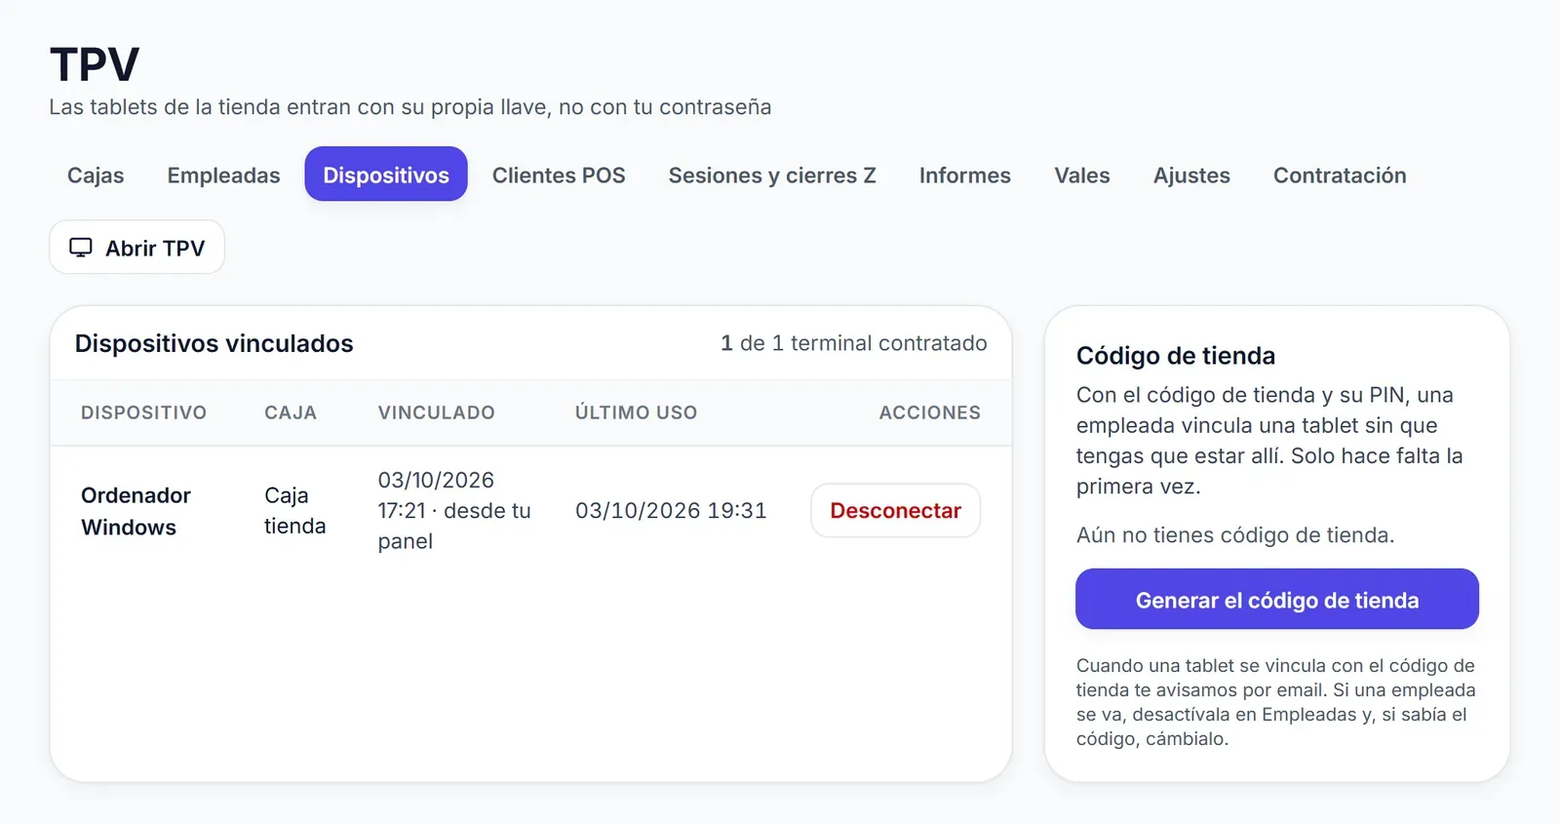This screenshot has height=824, width=1560.
Task: Select the Dispositivos tab
Action: pos(386,175)
